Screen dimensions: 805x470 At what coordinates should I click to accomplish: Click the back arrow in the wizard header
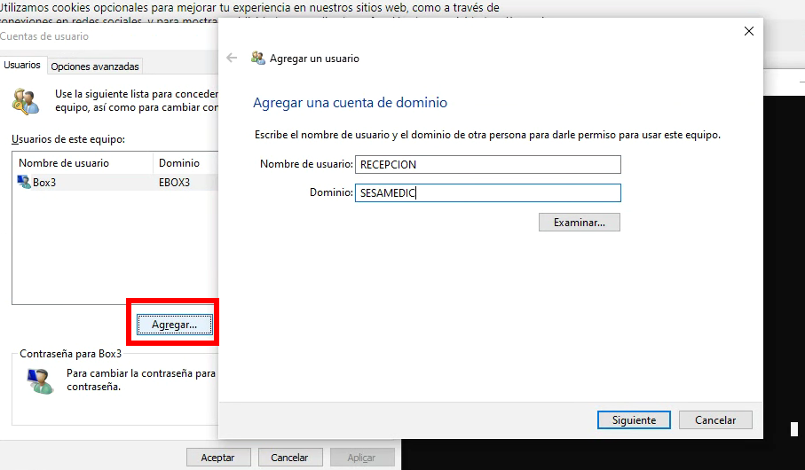click(232, 59)
